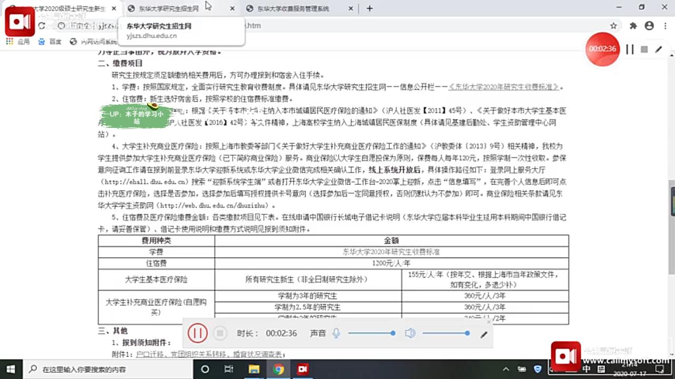Close the 东华大学研究生招生网 tab
Screen dimensions: 675x379
(x=233, y=8)
